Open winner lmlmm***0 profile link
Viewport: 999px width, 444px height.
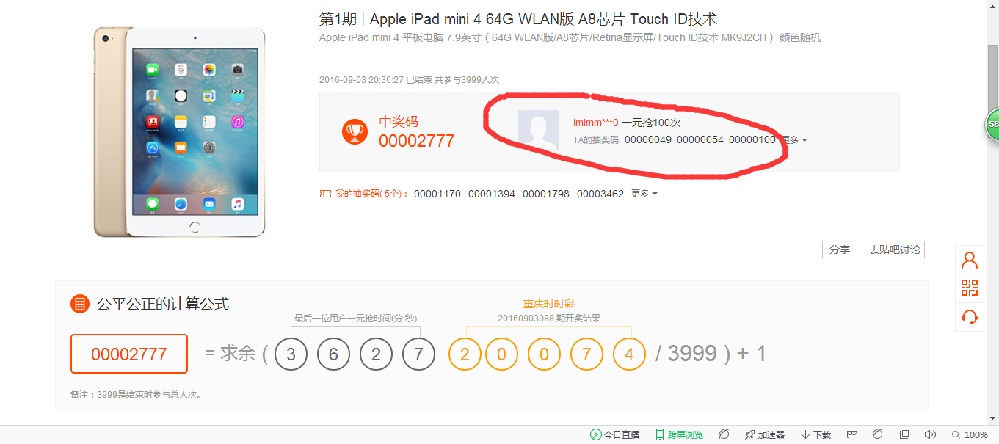coord(595,123)
